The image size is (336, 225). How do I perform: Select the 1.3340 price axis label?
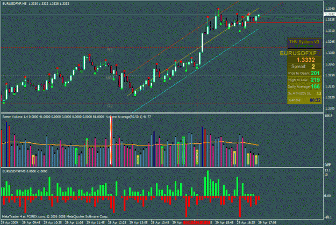pos(330,9)
